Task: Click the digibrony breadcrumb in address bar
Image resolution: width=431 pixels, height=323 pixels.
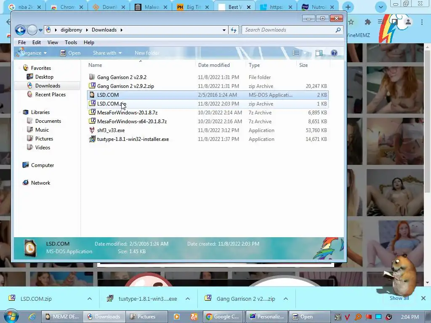Action: tap(71, 30)
